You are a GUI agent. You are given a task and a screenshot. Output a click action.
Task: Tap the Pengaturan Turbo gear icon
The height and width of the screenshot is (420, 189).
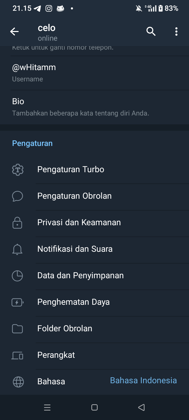pos(18,170)
